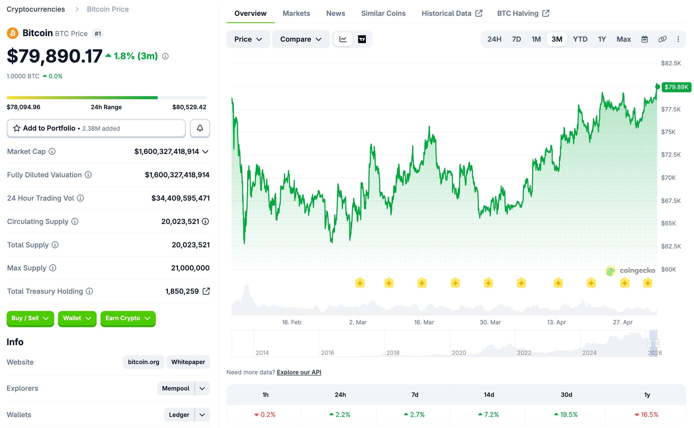Switch to TradingView chart icon
Screen dimensions: 694x428
point(362,39)
